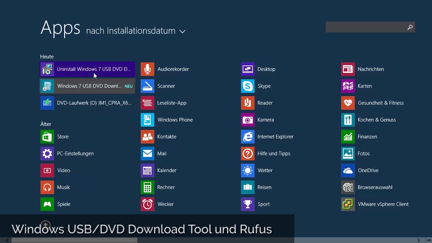Launch the Video app icon
Viewport: 432px width, 243px height.
click(47, 170)
